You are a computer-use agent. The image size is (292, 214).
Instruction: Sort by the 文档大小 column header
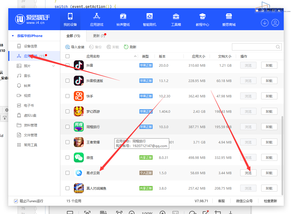(x=225, y=56)
